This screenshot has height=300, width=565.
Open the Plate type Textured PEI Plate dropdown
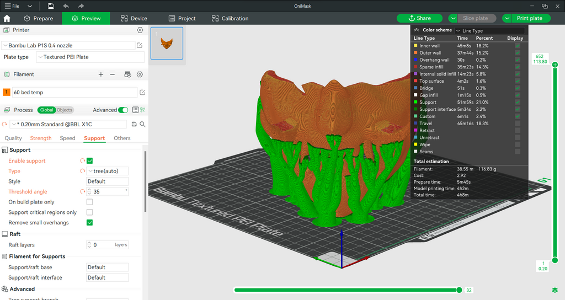click(x=90, y=57)
